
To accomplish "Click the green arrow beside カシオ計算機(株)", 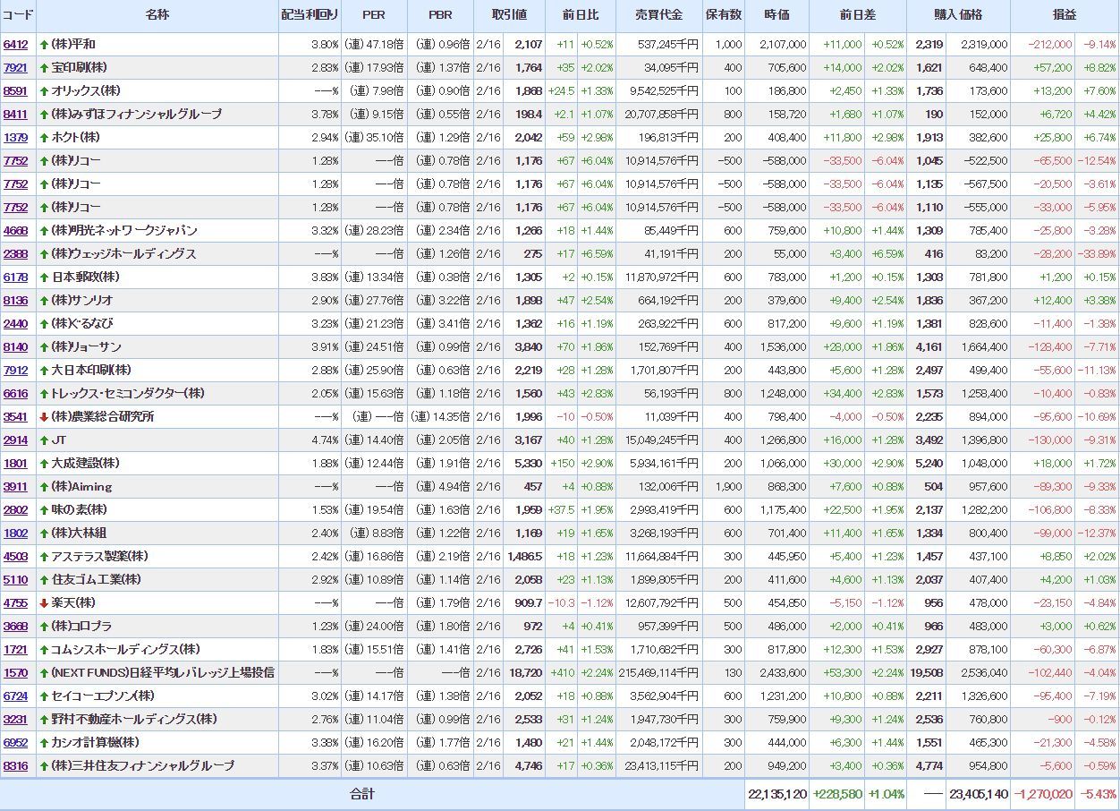I will (x=44, y=742).
